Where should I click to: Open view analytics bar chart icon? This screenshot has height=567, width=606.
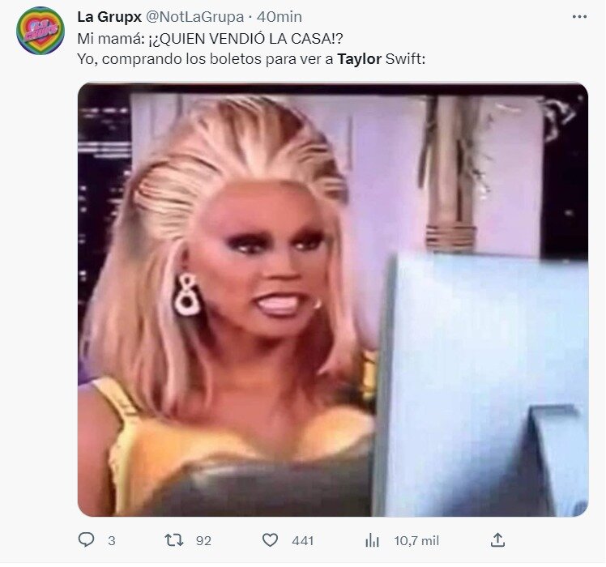(x=372, y=540)
